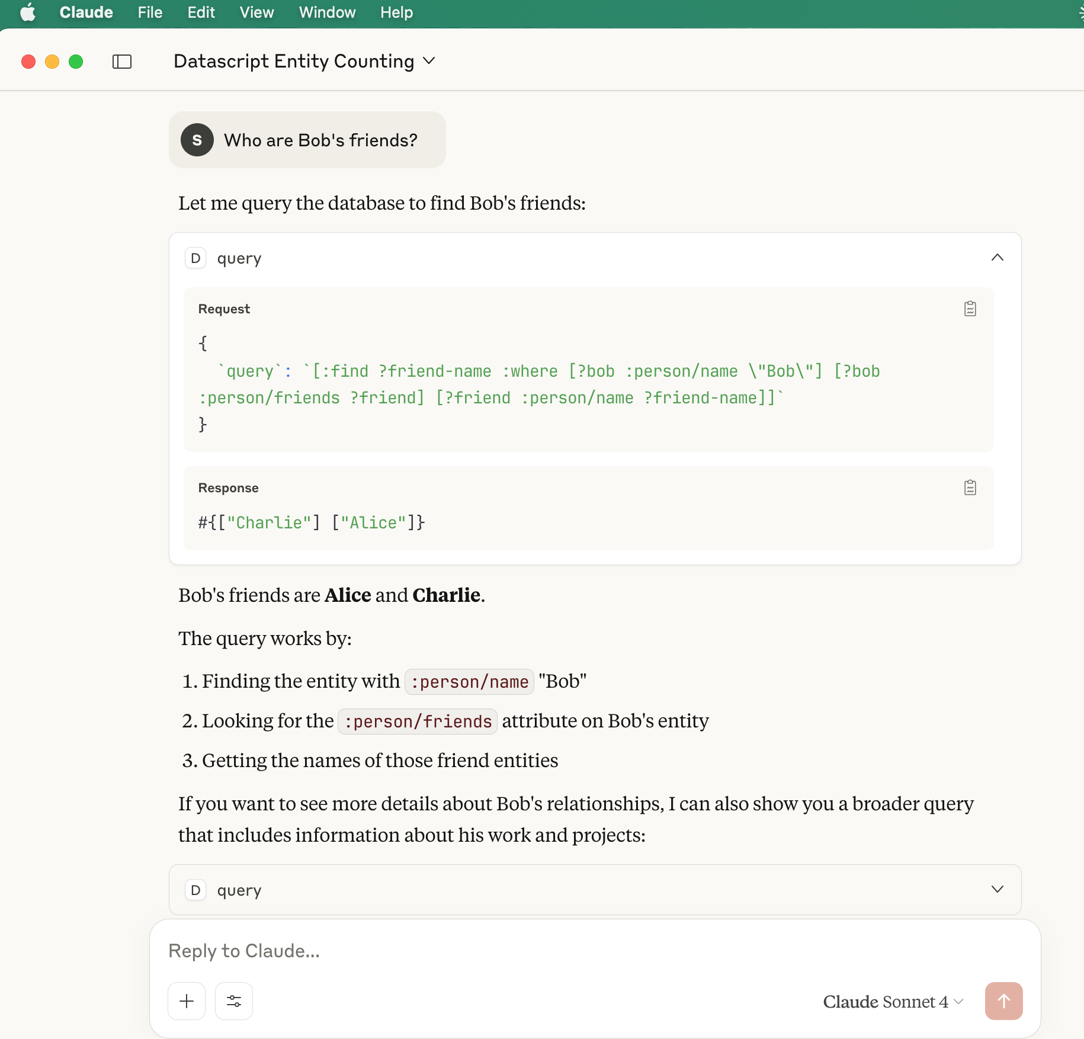Click the user avatar S icon
Screen dimensions: 1084x1039
coord(197,140)
